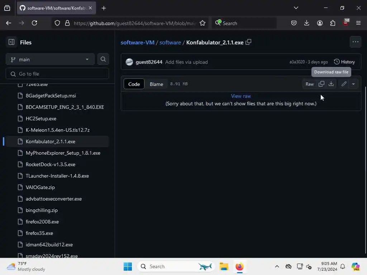Open notifications bell in taskbar
The height and width of the screenshot is (275, 367).
tap(343, 266)
